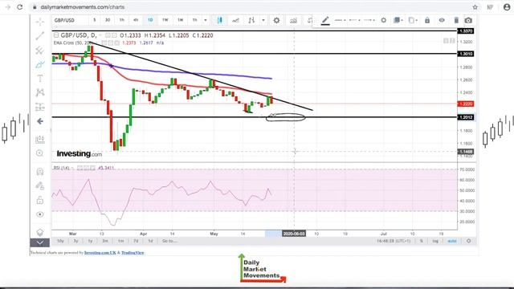The height and width of the screenshot is (289, 514).
Task: Open the line left-end dropdown
Action: pos(355,20)
